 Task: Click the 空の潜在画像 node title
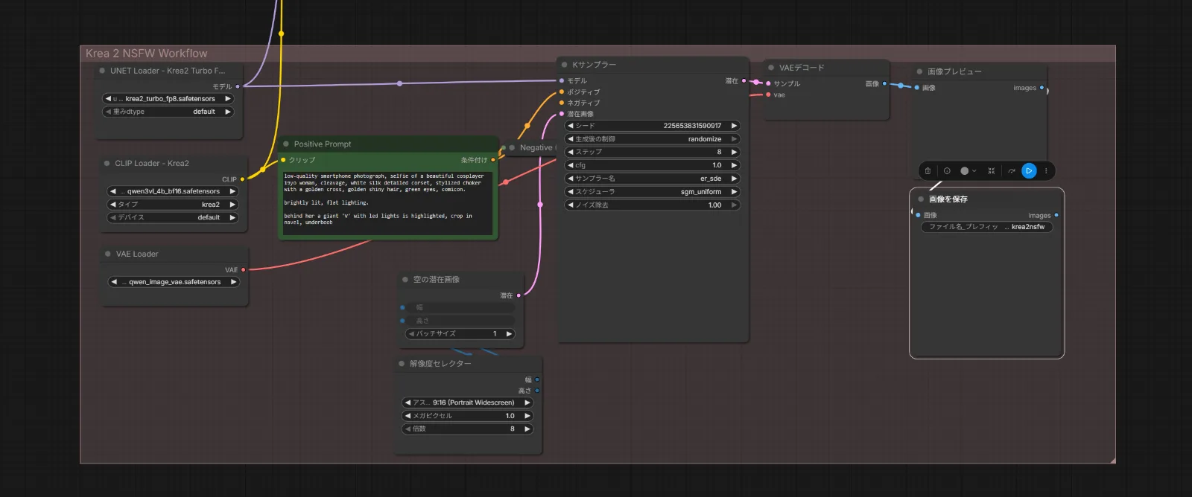437,280
